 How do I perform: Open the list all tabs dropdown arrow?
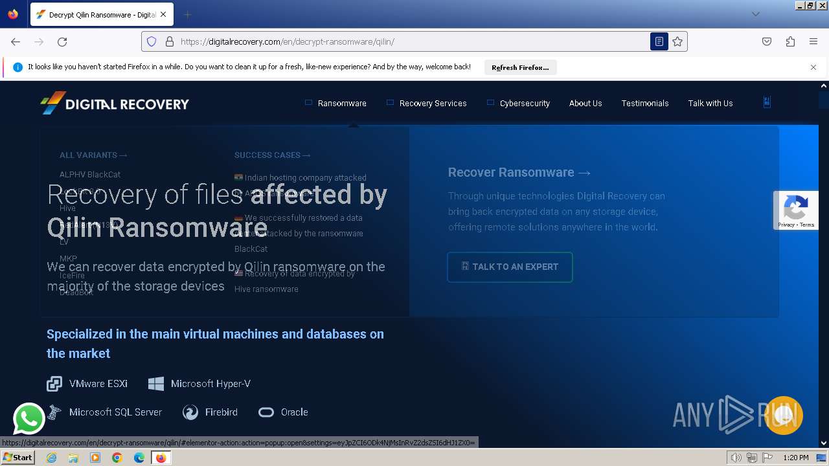755,14
